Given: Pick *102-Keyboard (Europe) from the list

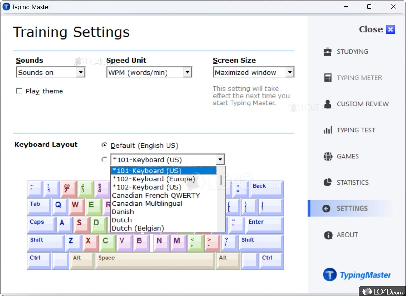Looking at the screenshot, I should pyautogui.click(x=154, y=179).
